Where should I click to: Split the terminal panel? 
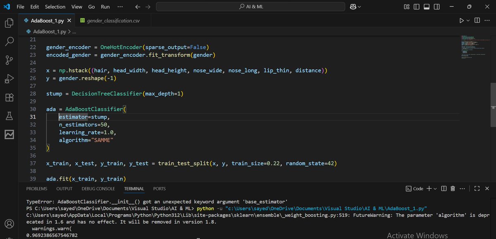(444, 189)
